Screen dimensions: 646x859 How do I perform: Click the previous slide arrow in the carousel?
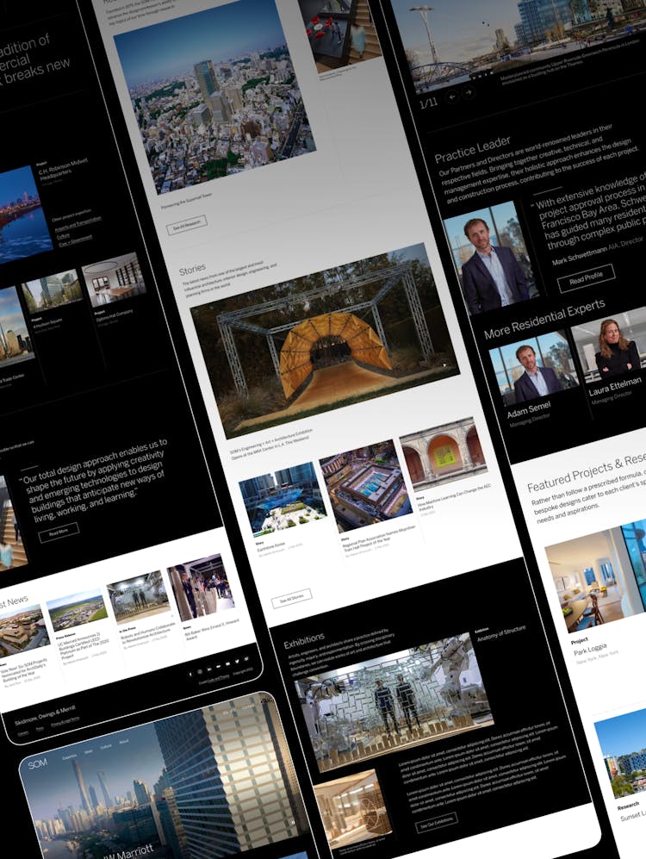[453, 96]
